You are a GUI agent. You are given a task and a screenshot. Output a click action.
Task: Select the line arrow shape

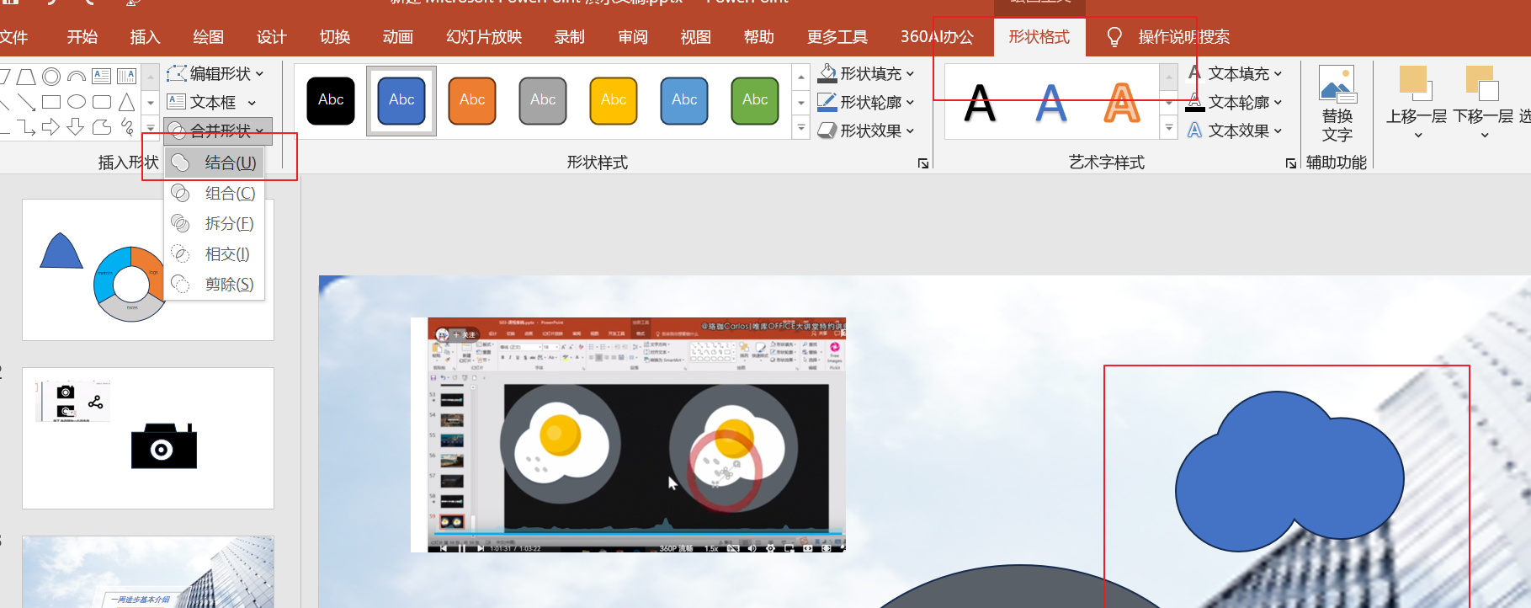[x=26, y=102]
